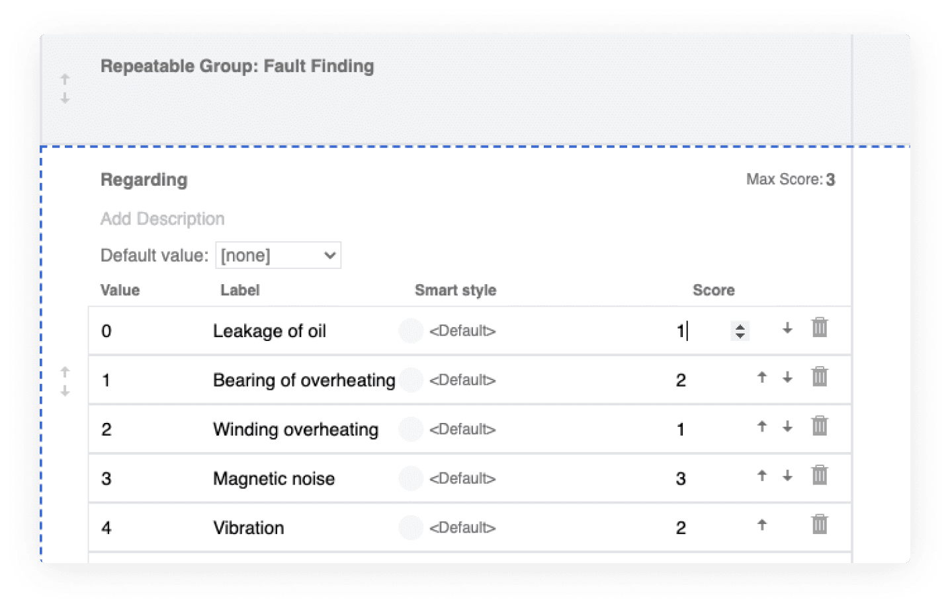Click reorder handle beside the Regarding question
This screenshot has height=608, width=950.
65,381
